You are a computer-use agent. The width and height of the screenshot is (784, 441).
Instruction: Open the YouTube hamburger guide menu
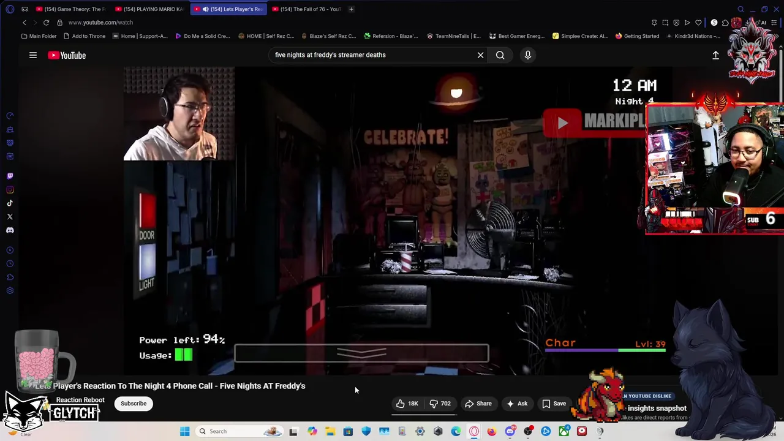point(33,55)
